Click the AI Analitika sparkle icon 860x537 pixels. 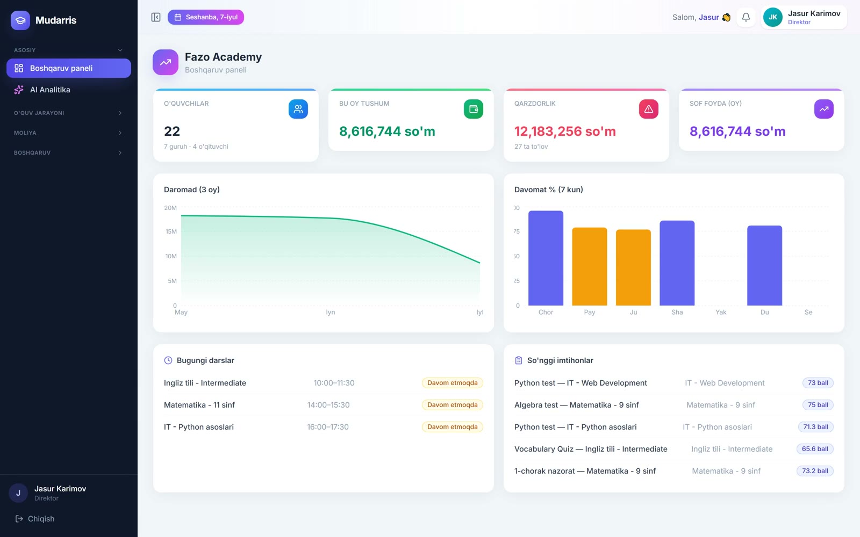click(x=19, y=90)
